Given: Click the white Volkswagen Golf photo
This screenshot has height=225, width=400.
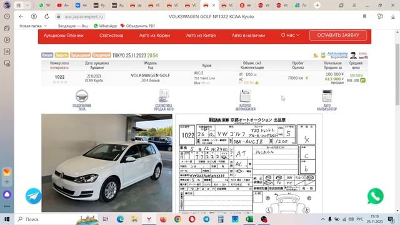Looking at the screenshot, I should 107,162.
